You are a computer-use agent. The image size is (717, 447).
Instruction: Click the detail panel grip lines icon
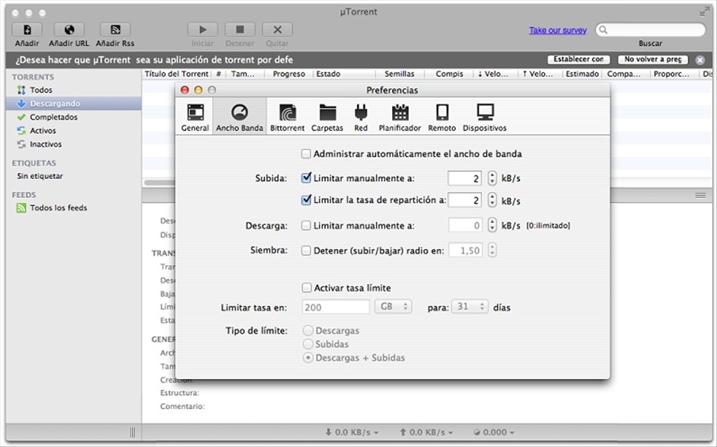coord(700,196)
